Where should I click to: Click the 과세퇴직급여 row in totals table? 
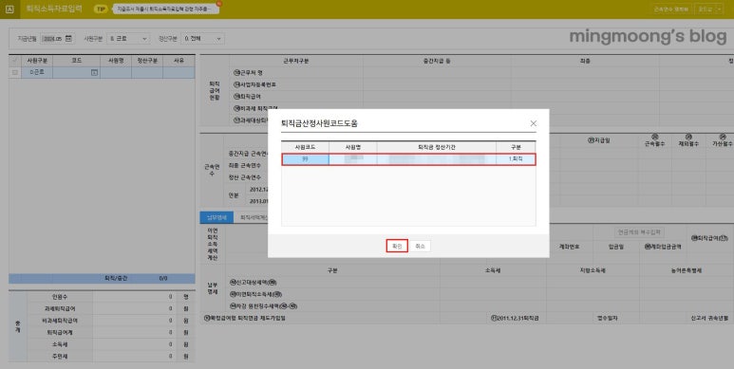[110, 308]
